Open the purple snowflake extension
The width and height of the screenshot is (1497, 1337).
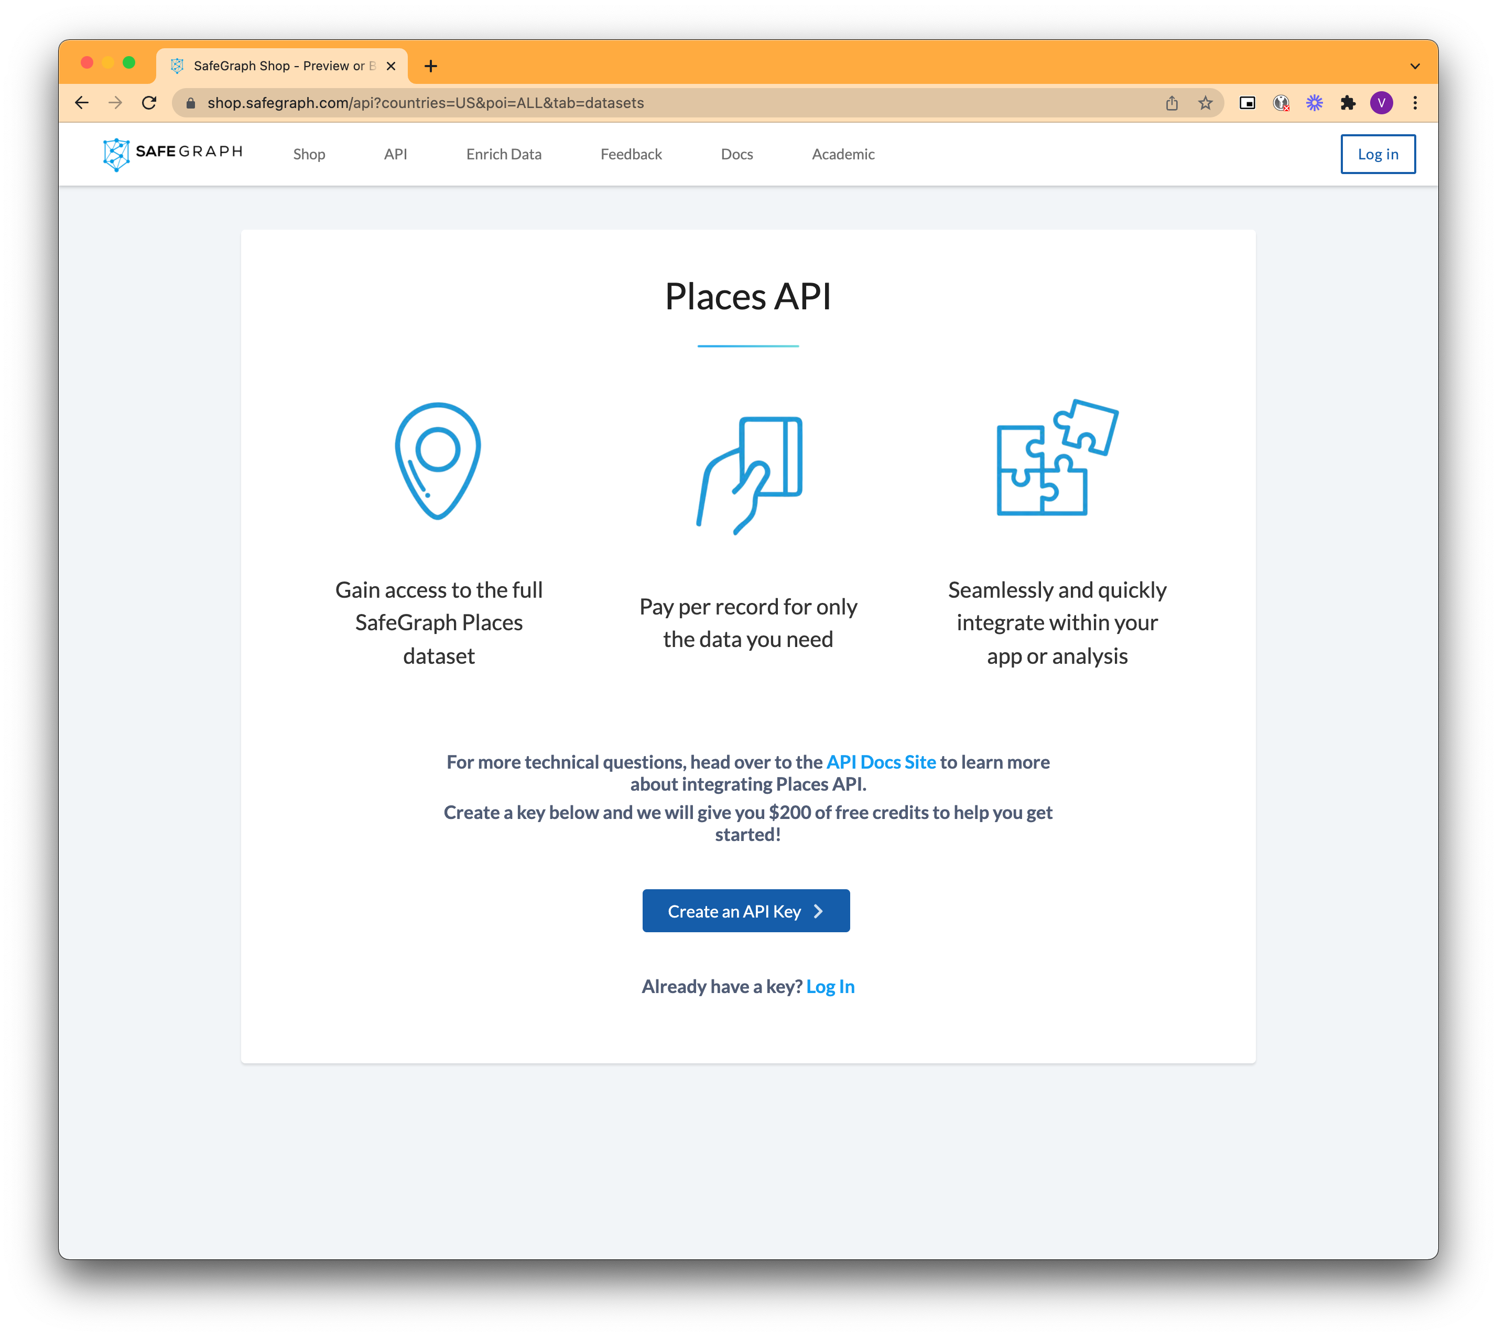pyautogui.click(x=1314, y=103)
